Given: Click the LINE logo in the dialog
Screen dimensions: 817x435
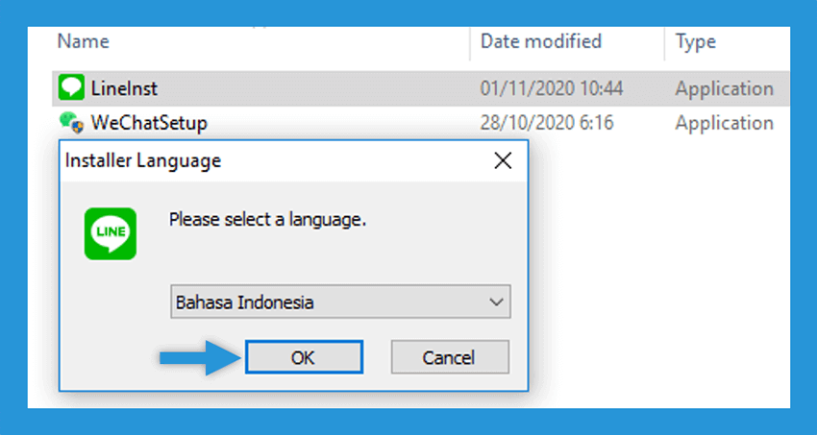Looking at the screenshot, I should (111, 233).
